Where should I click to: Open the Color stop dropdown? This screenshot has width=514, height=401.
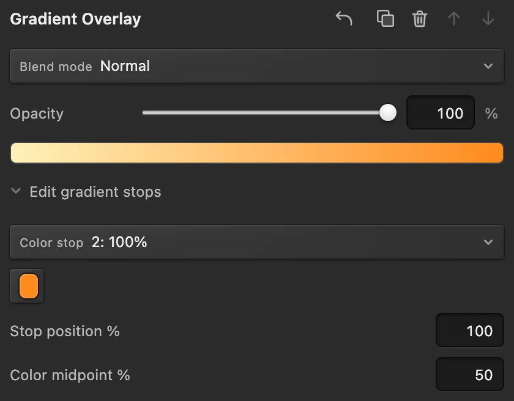(x=257, y=242)
